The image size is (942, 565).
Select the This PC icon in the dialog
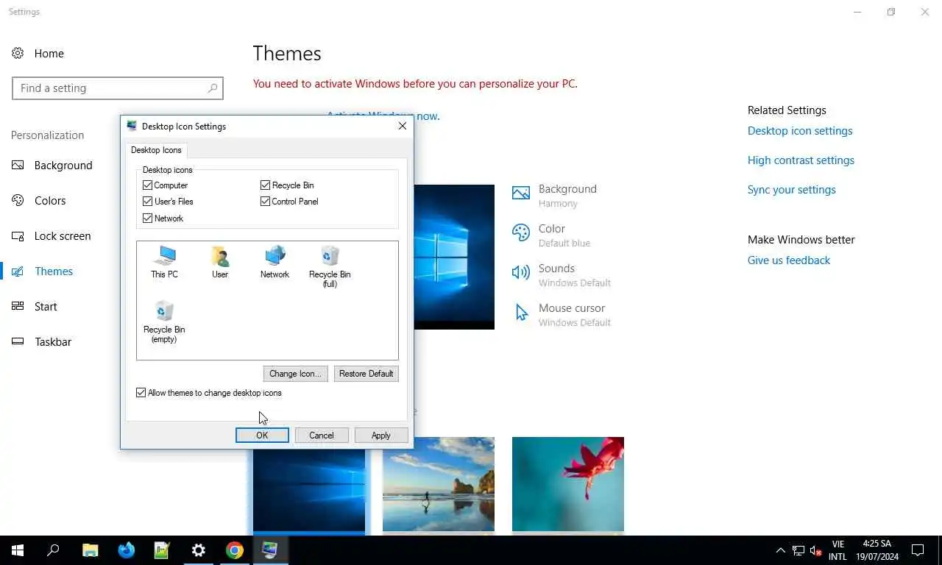click(164, 262)
